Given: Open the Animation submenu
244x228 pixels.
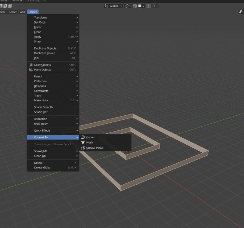Looking at the screenshot, I should click(x=53, y=119).
